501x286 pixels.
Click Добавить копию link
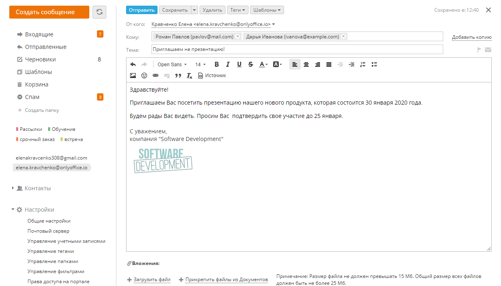[472, 37]
